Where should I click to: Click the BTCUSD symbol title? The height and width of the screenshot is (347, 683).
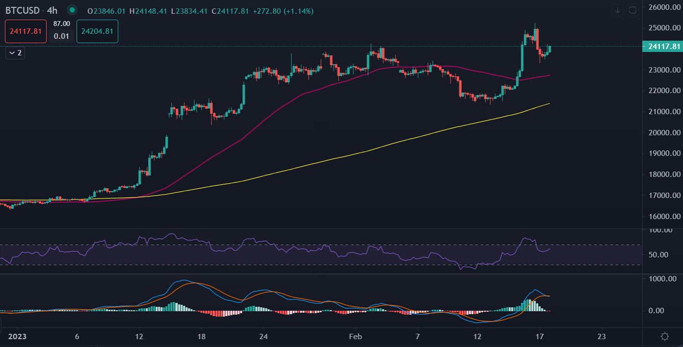coord(23,10)
